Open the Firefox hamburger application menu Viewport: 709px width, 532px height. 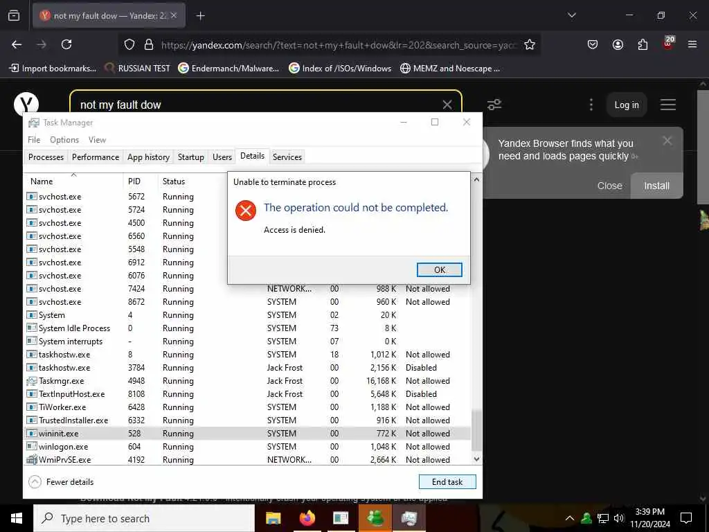click(692, 44)
